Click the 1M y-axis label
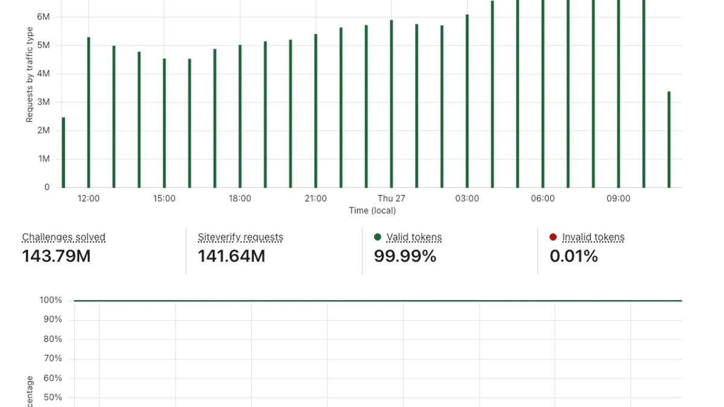Image resolution: width=724 pixels, height=407 pixels. 43,159
